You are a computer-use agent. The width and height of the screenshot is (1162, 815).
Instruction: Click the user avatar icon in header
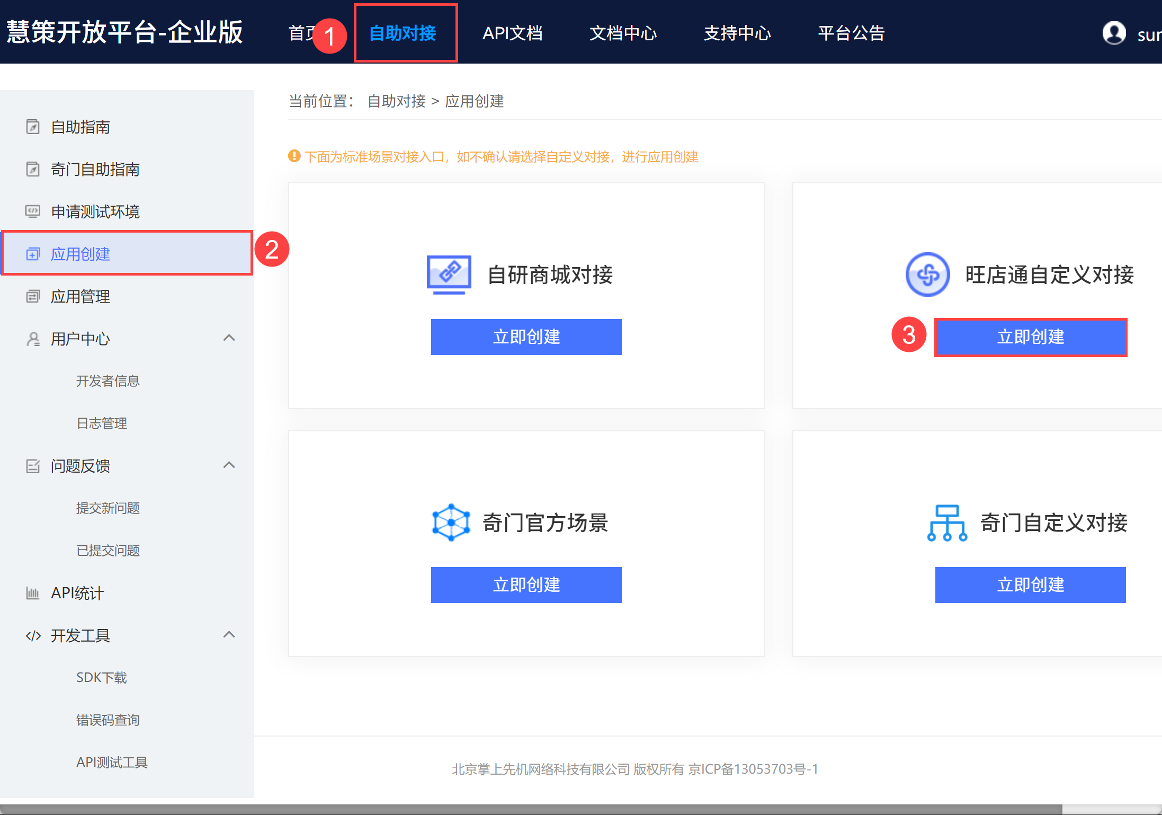(1114, 33)
